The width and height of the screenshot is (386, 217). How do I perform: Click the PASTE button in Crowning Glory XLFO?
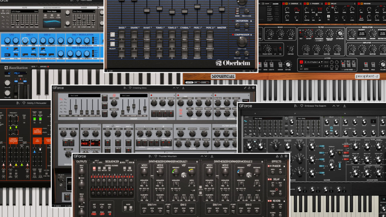pyautogui.click(x=105, y=106)
